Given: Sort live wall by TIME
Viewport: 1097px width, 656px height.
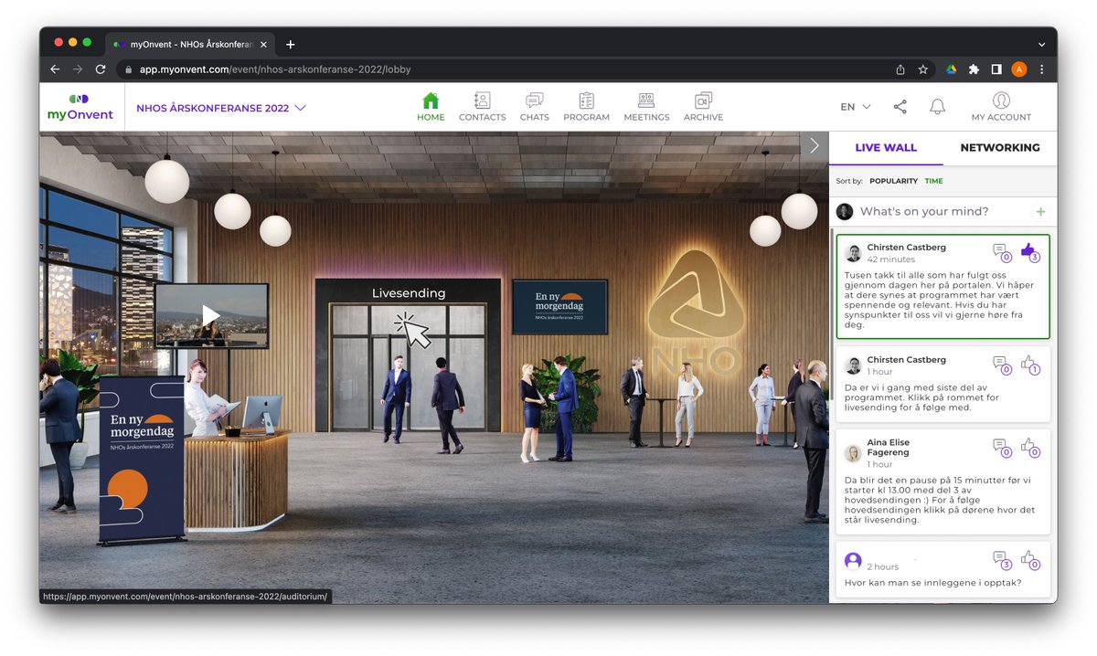Looking at the screenshot, I should pos(933,181).
